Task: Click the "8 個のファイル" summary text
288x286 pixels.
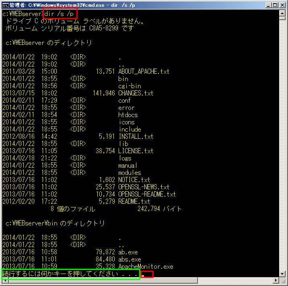Action: pyautogui.click(x=73, y=209)
